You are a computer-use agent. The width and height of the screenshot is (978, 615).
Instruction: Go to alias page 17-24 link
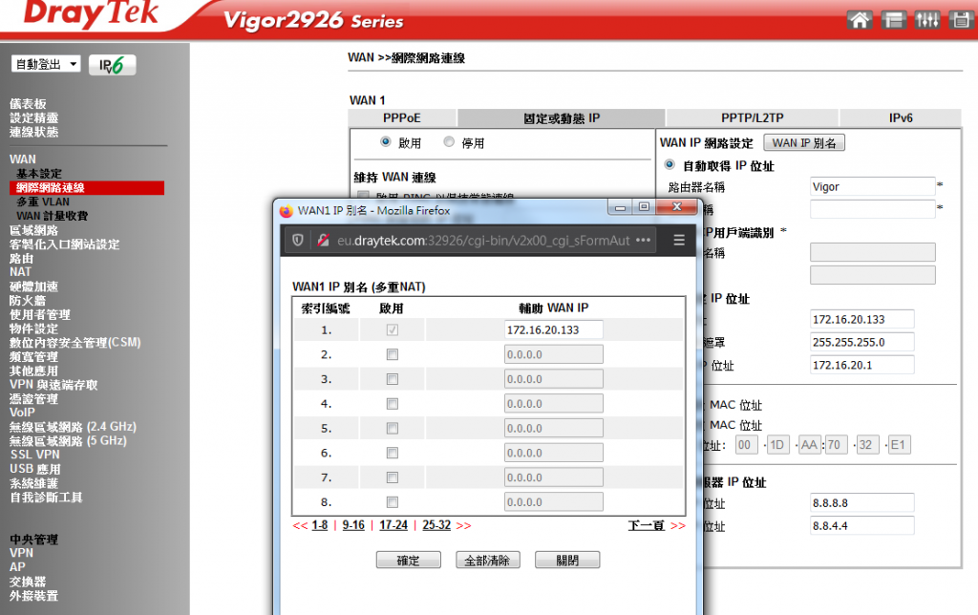tap(393, 525)
